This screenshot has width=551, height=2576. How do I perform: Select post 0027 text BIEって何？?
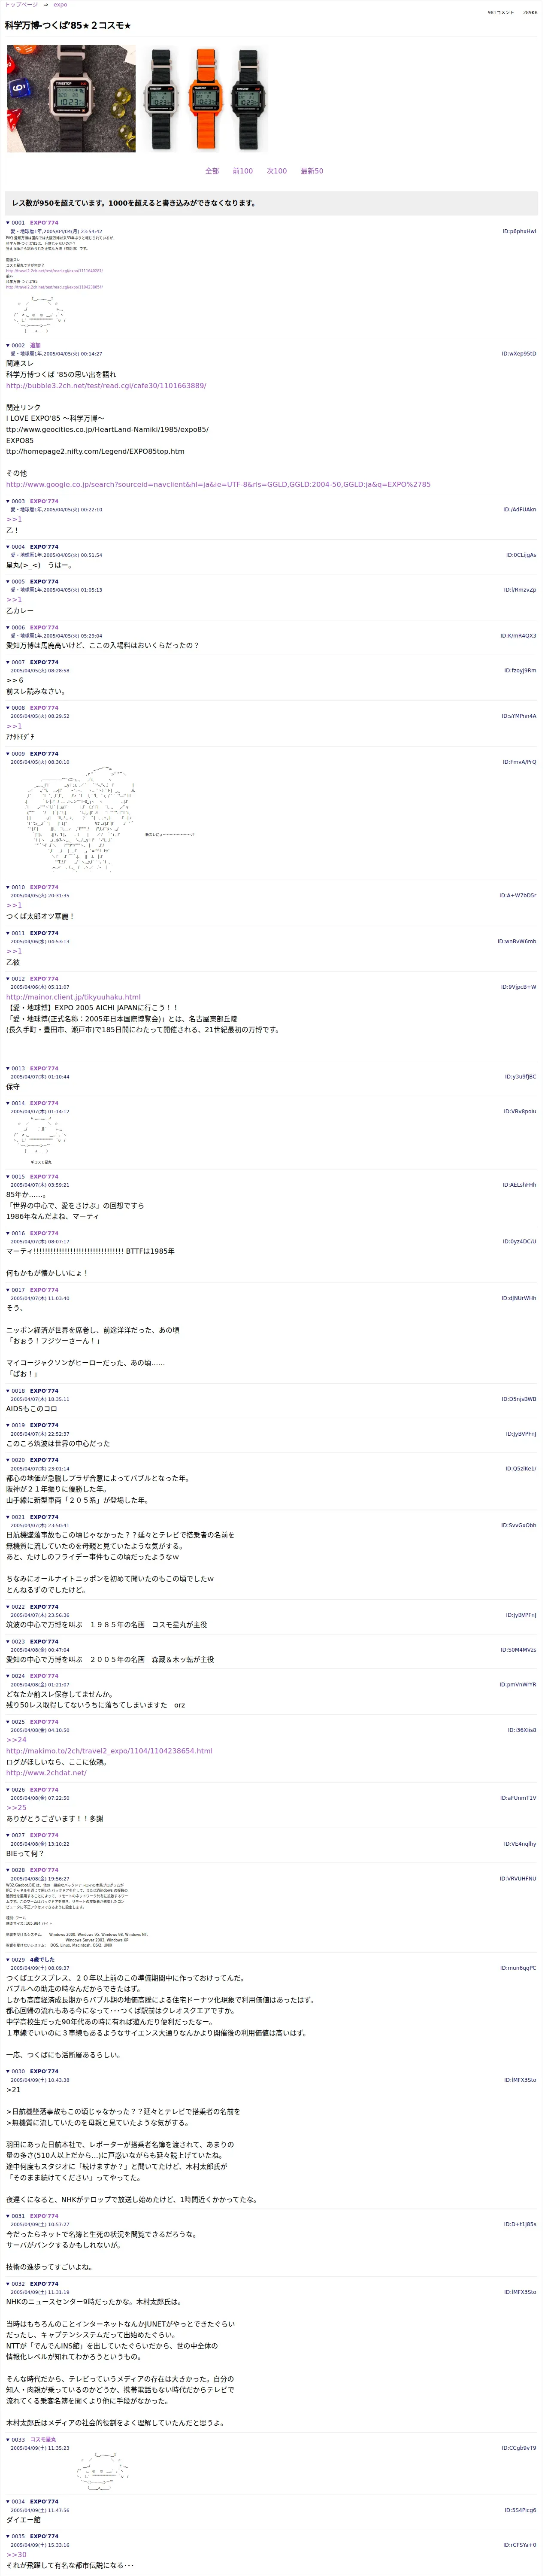pyautogui.click(x=25, y=1853)
